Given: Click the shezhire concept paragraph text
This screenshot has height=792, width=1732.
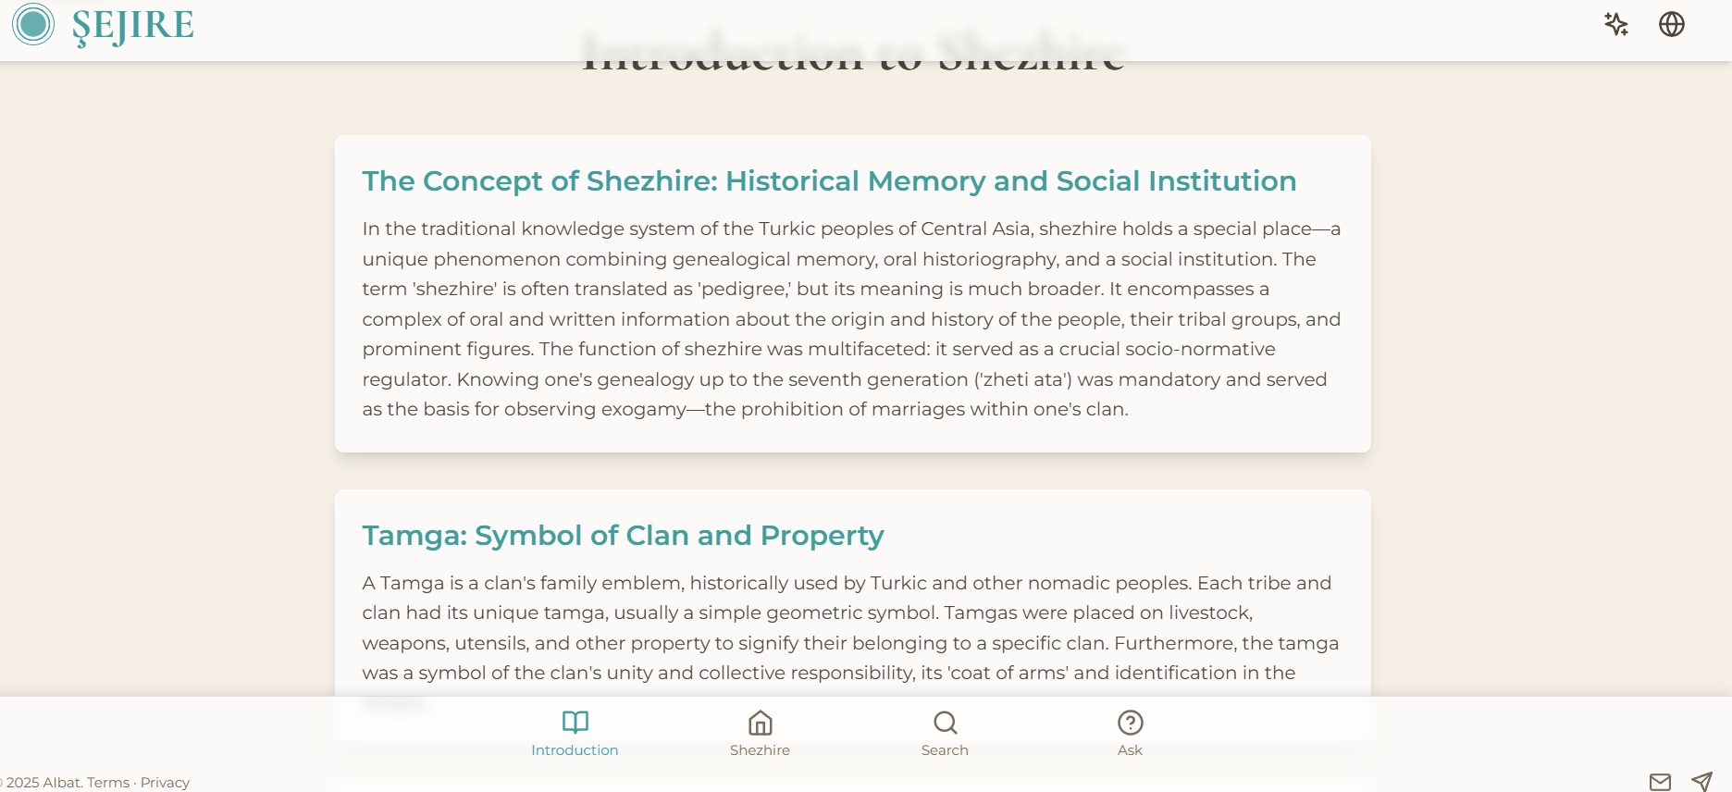Looking at the screenshot, I should 851,318.
